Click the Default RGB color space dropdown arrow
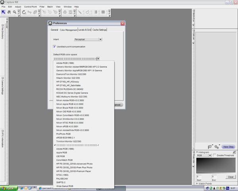This screenshot has height=191, width=238. (x=98, y=59)
